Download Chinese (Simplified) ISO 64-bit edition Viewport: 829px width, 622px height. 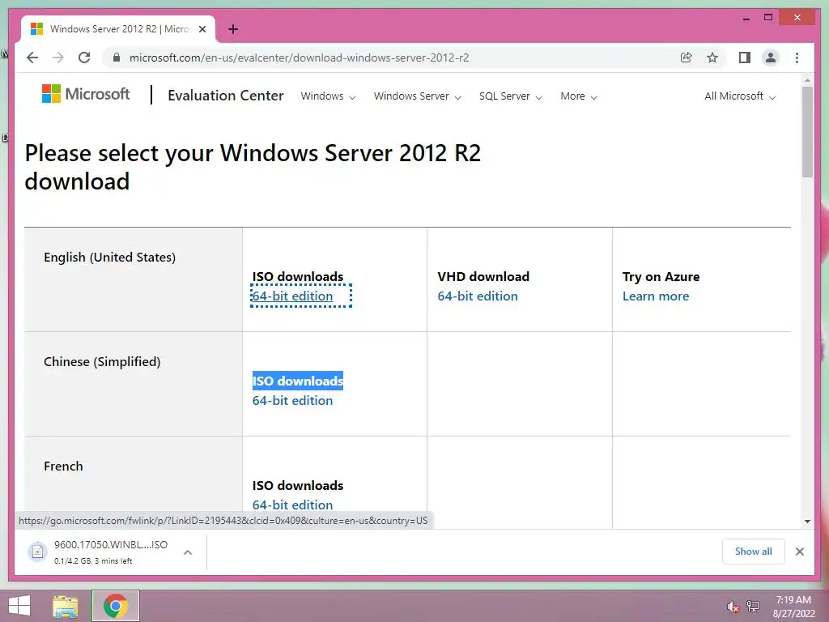point(292,400)
